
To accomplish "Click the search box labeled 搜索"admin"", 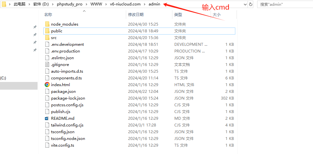I will (x=284, y=4).
